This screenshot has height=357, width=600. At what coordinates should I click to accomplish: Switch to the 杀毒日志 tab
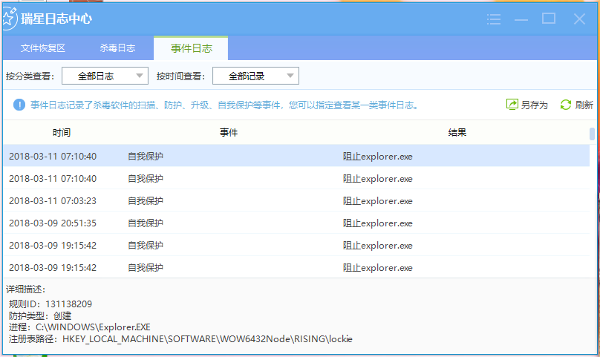[x=117, y=48]
